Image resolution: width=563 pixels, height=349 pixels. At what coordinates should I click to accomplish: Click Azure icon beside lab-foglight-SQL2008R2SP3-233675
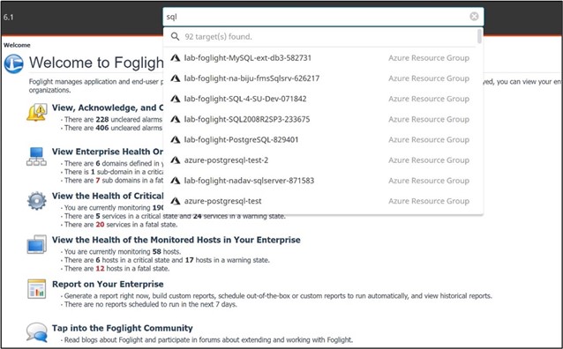(176, 119)
